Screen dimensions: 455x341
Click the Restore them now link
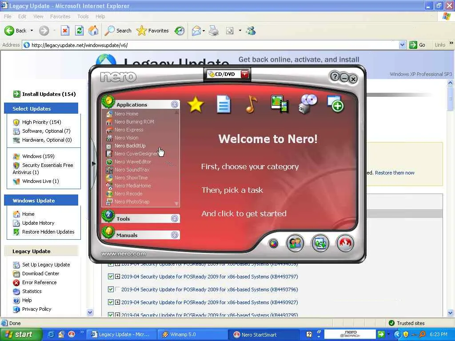click(395, 173)
